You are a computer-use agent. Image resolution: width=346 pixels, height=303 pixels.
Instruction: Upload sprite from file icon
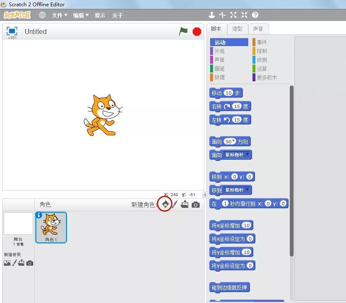[x=185, y=205]
